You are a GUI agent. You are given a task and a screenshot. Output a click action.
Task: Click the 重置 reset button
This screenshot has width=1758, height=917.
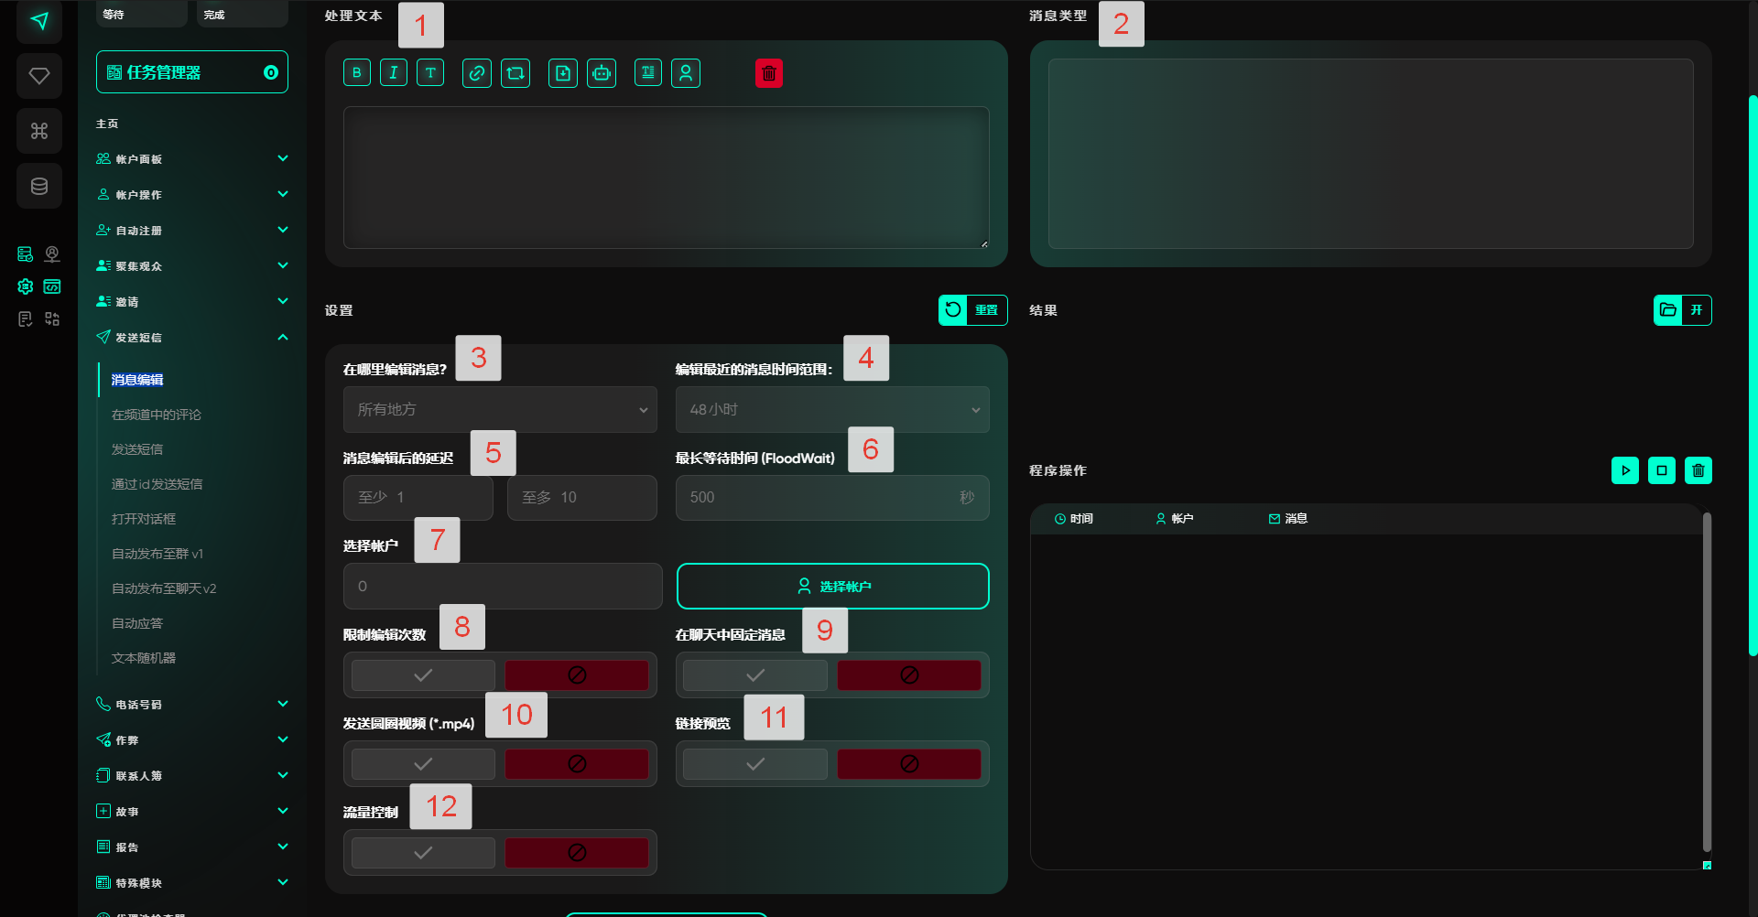[972, 310]
